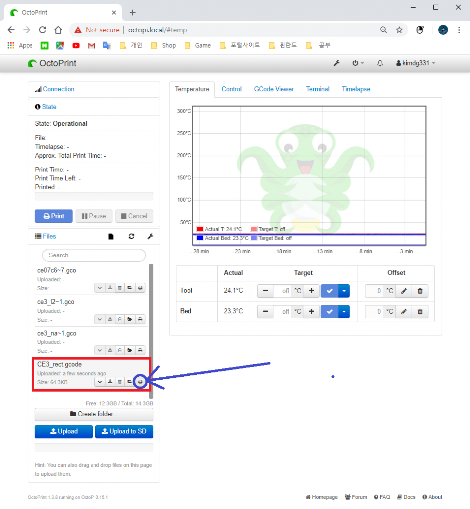The width and height of the screenshot is (470, 509).
Task: Download ce3_na~1.gco file
Action: click(110, 350)
